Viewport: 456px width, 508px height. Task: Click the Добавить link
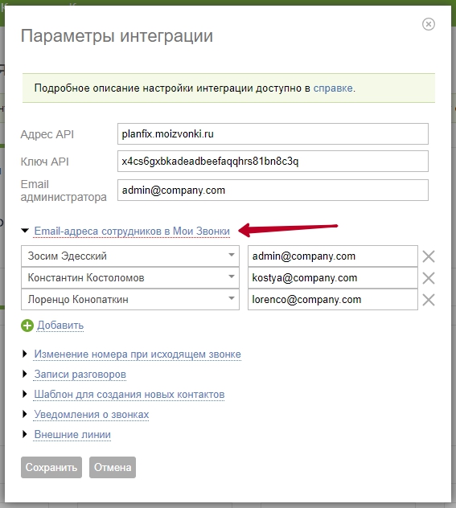[60, 326]
